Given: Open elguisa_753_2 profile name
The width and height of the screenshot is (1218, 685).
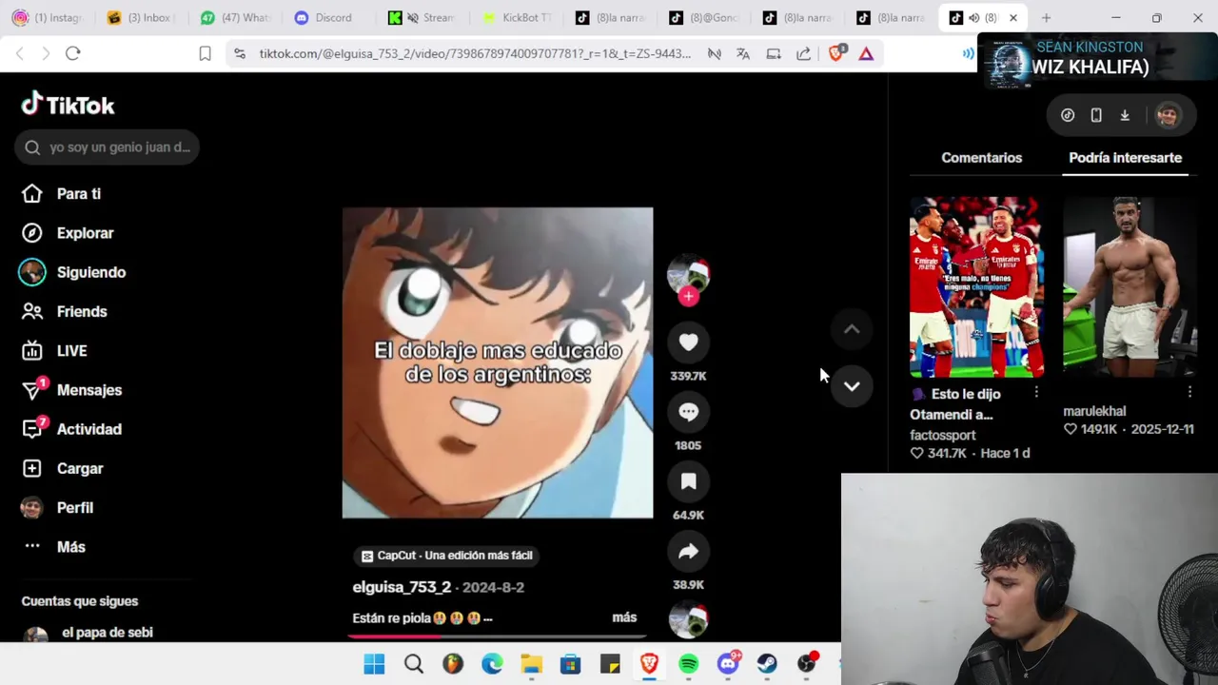Looking at the screenshot, I should coord(402,587).
